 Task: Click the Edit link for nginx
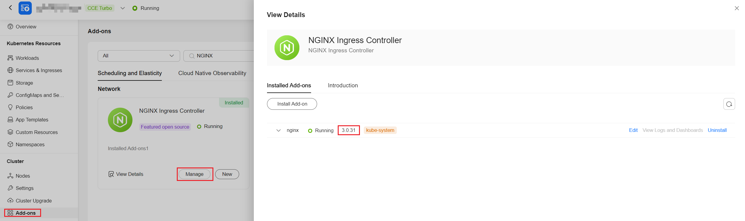633,130
